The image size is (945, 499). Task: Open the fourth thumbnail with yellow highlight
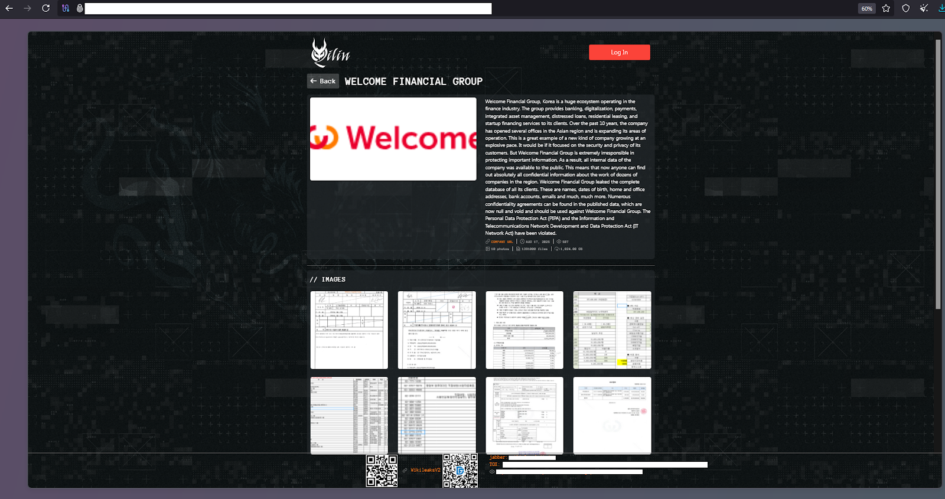point(612,330)
